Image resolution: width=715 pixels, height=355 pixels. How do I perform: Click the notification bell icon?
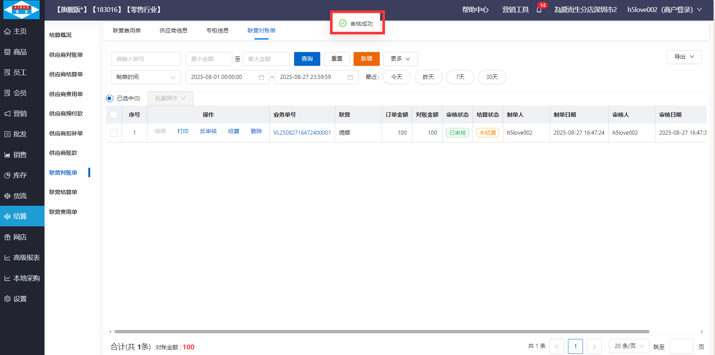pyautogui.click(x=539, y=10)
